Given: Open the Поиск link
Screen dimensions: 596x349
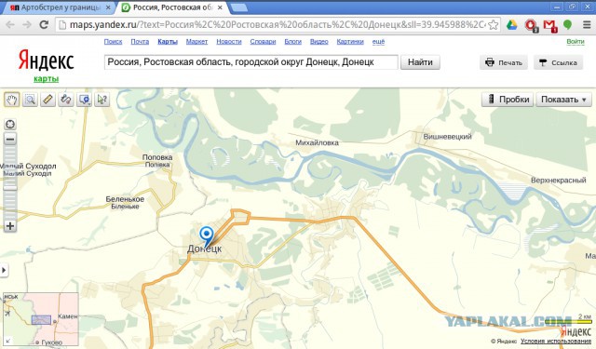Looking at the screenshot, I should coord(114,41).
